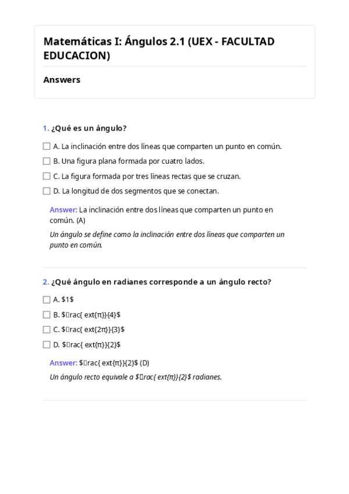This screenshot has height=494, width=349.
Task: Click the 'Answers' heading
Action: [62, 80]
